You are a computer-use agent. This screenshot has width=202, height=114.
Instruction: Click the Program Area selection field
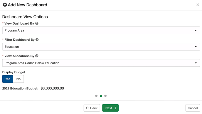(x=101, y=30)
